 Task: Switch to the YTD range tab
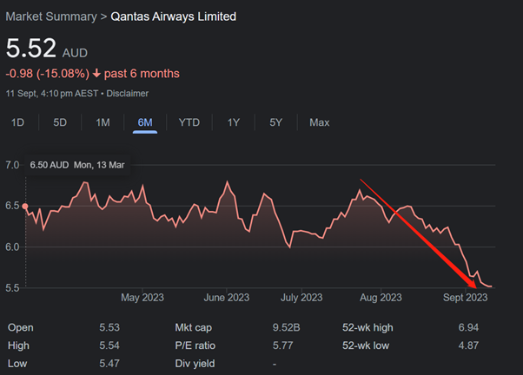pyautogui.click(x=189, y=122)
